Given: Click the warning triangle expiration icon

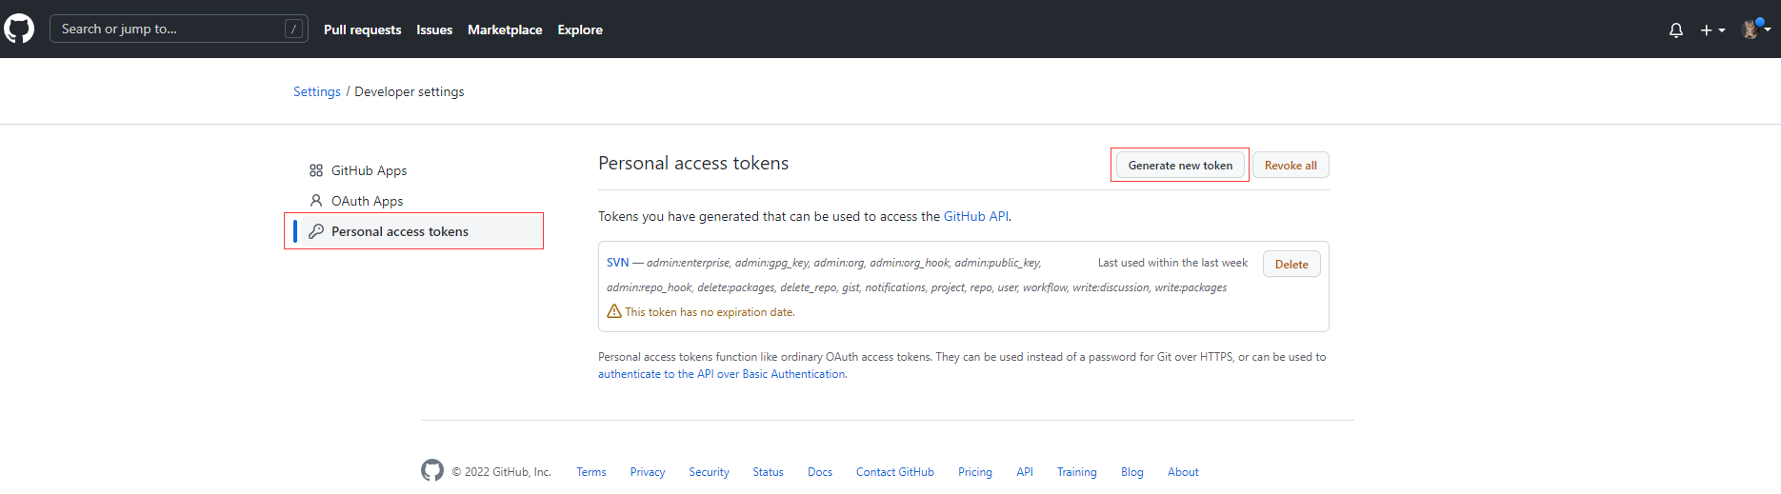Looking at the screenshot, I should [x=614, y=311].
